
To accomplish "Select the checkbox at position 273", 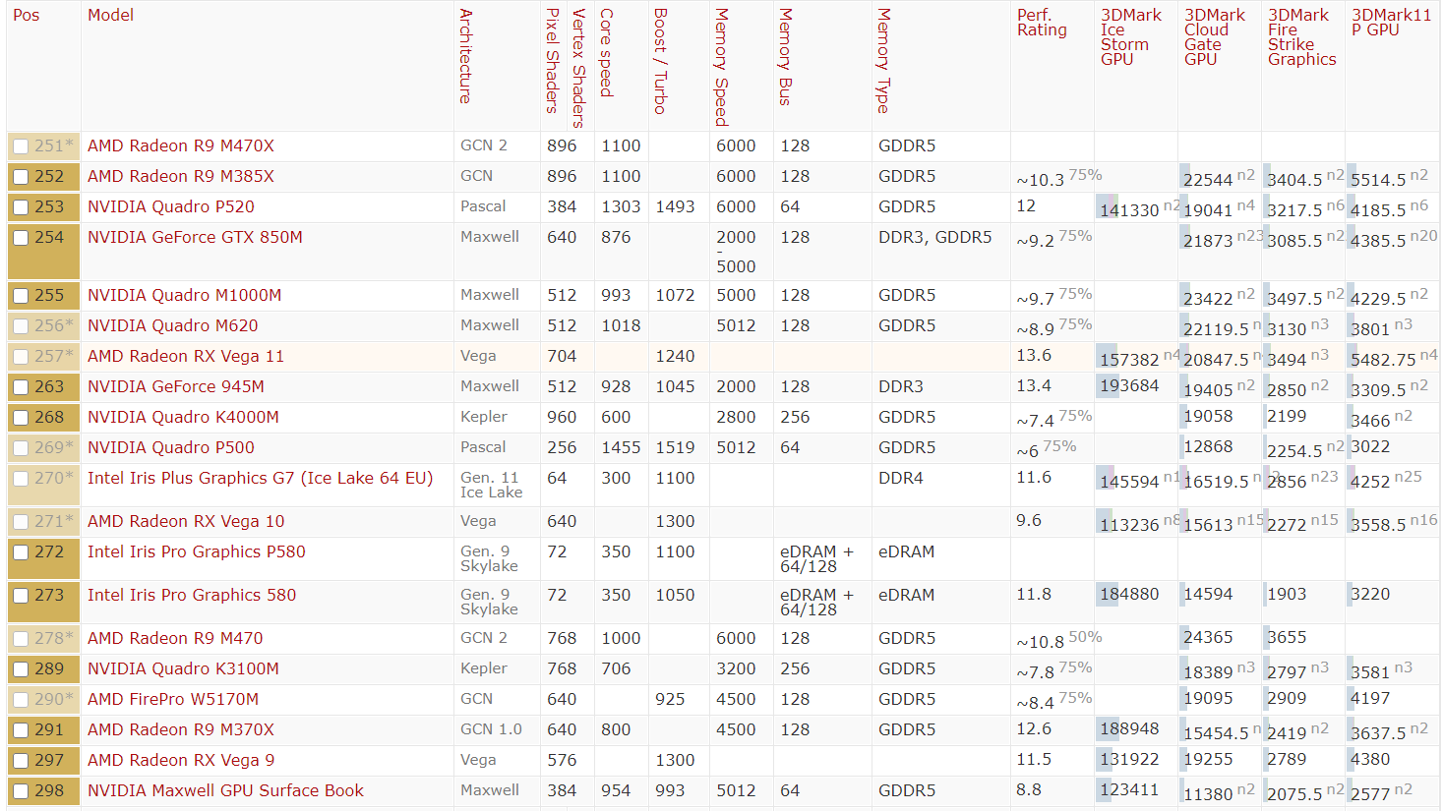I will pyautogui.click(x=21, y=596).
